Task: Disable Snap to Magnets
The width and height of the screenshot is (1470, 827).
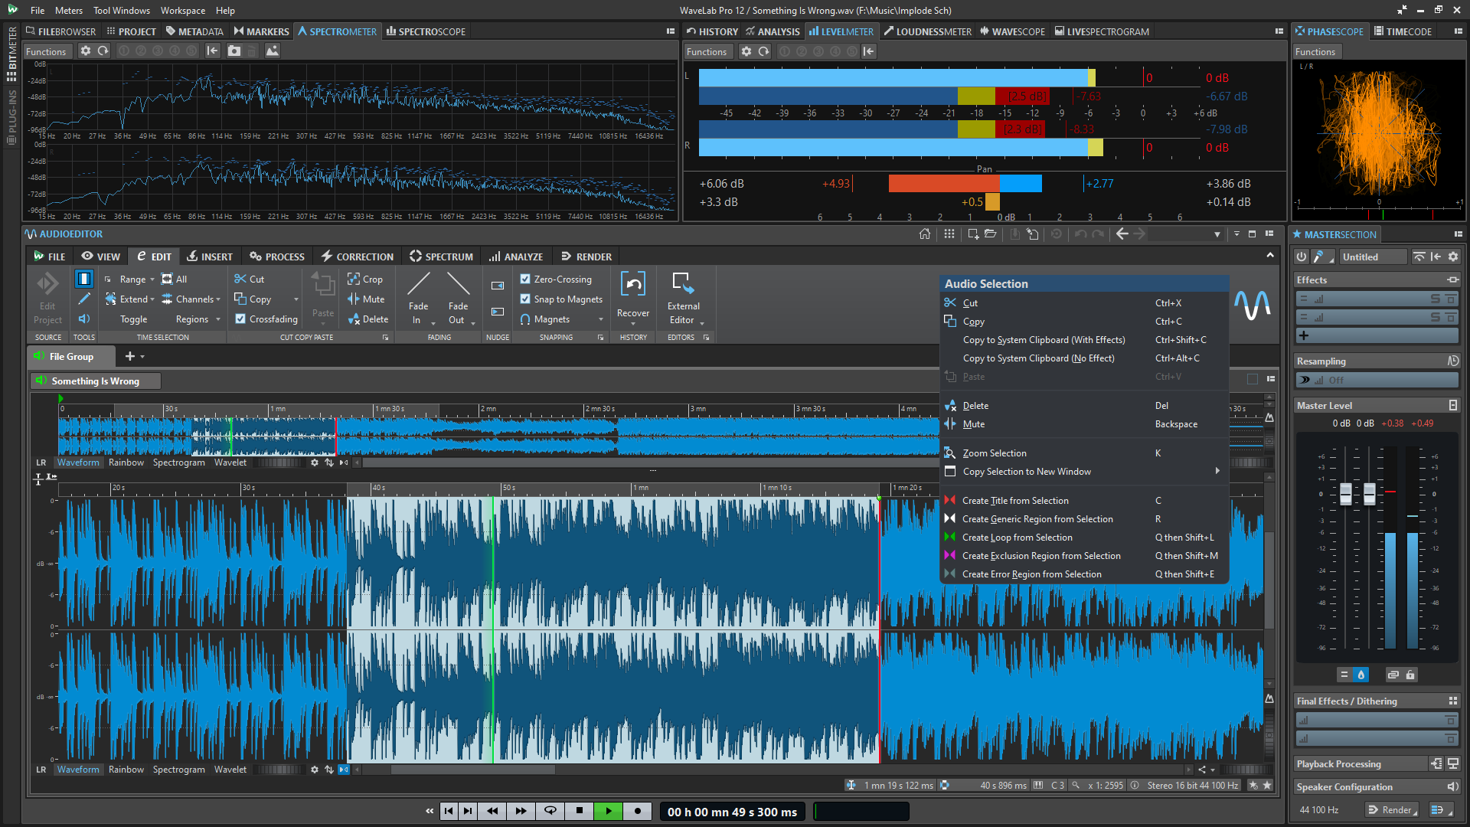Action: tap(525, 299)
